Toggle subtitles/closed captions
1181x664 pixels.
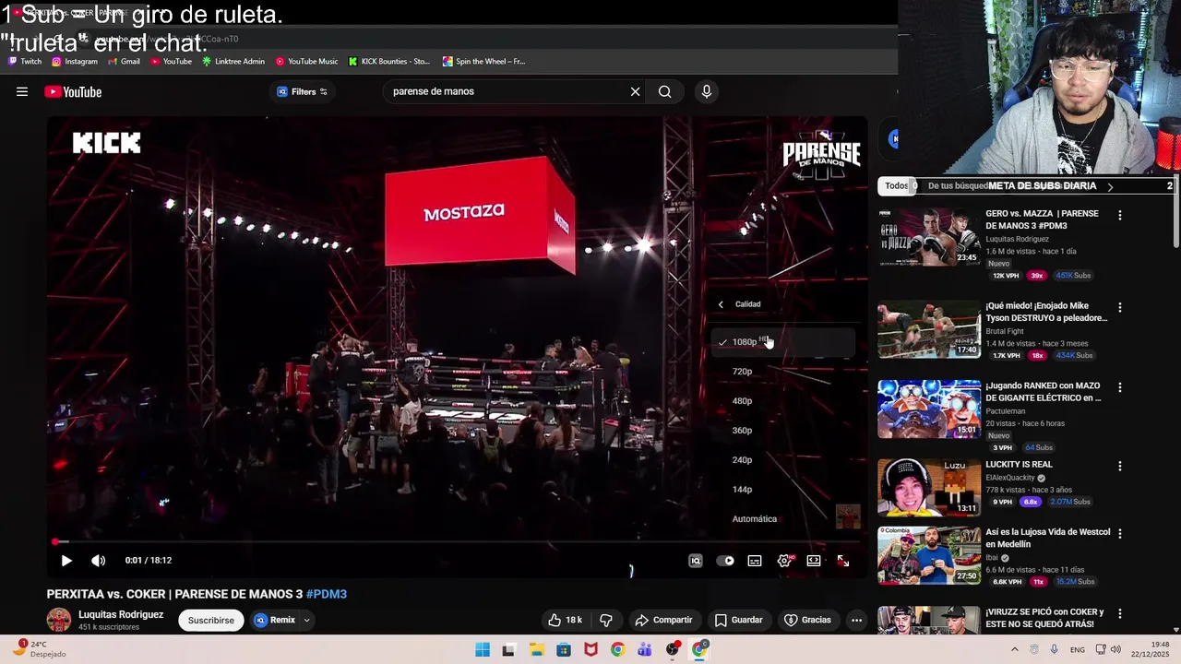(x=755, y=561)
